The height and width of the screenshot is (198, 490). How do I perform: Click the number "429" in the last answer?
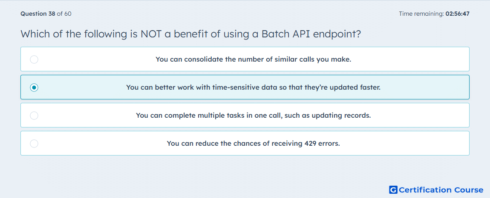point(310,144)
